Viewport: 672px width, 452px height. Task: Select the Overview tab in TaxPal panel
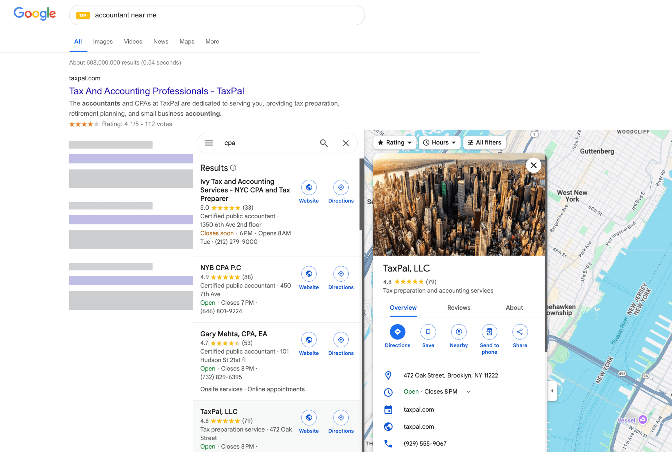pyautogui.click(x=403, y=308)
